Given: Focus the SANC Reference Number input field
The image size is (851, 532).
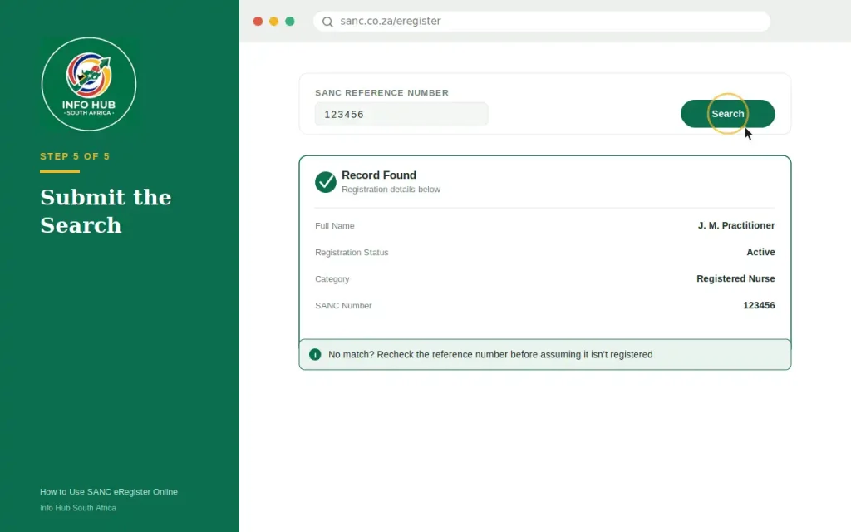Looking at the screenshot, I should click(x=401, y=114).
